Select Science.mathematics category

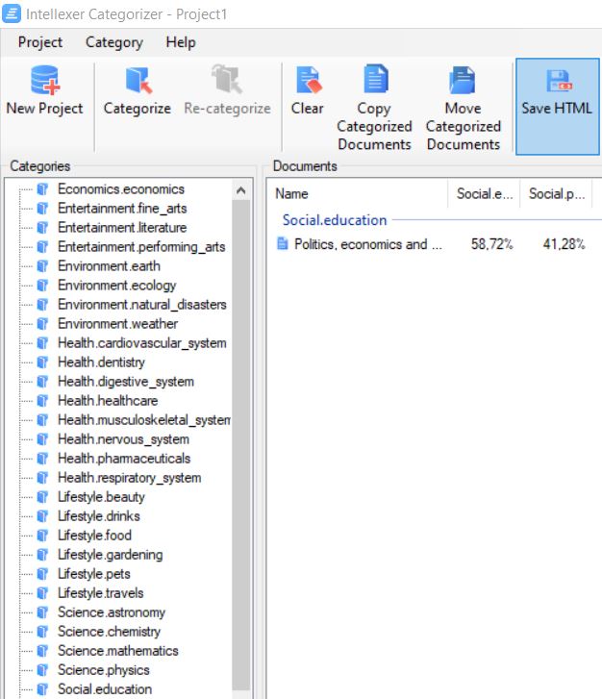[x=117, y=651]
